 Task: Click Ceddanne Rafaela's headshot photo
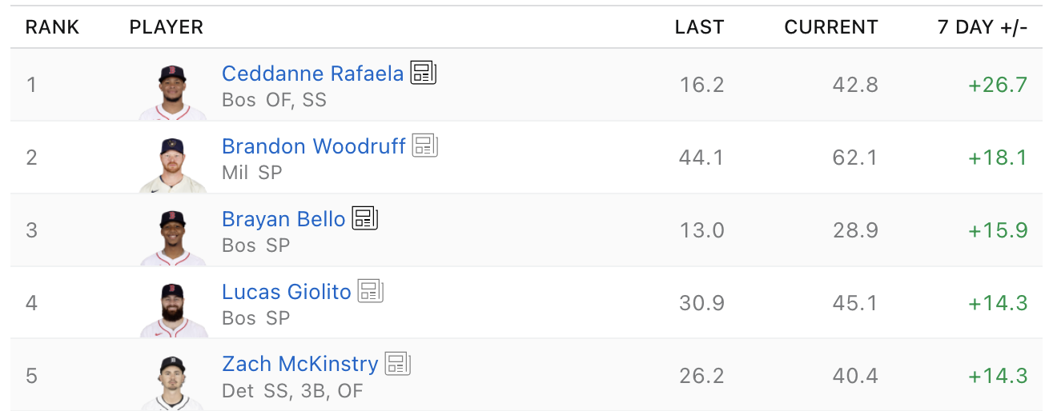click(173, 92)
